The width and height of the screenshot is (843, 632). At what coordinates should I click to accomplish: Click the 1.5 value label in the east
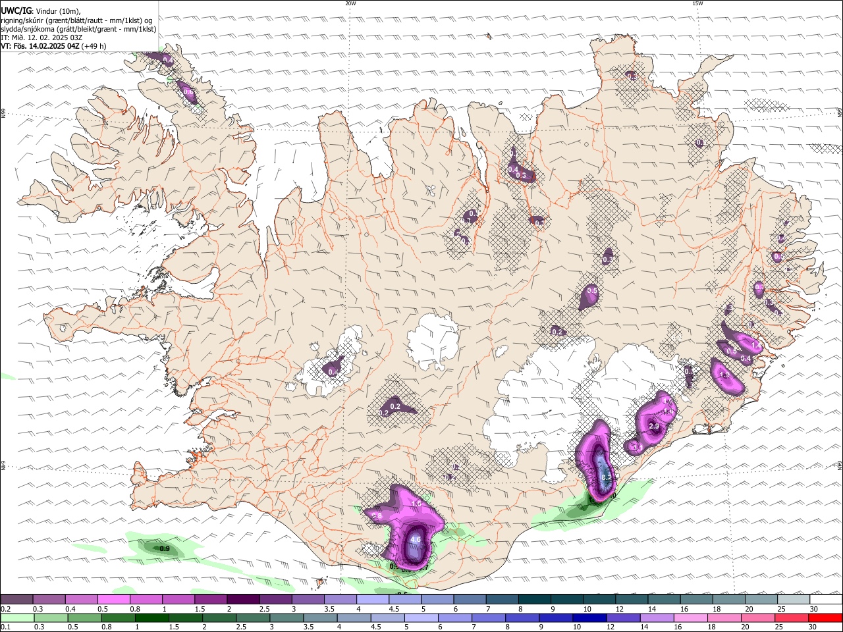[724, 375]
